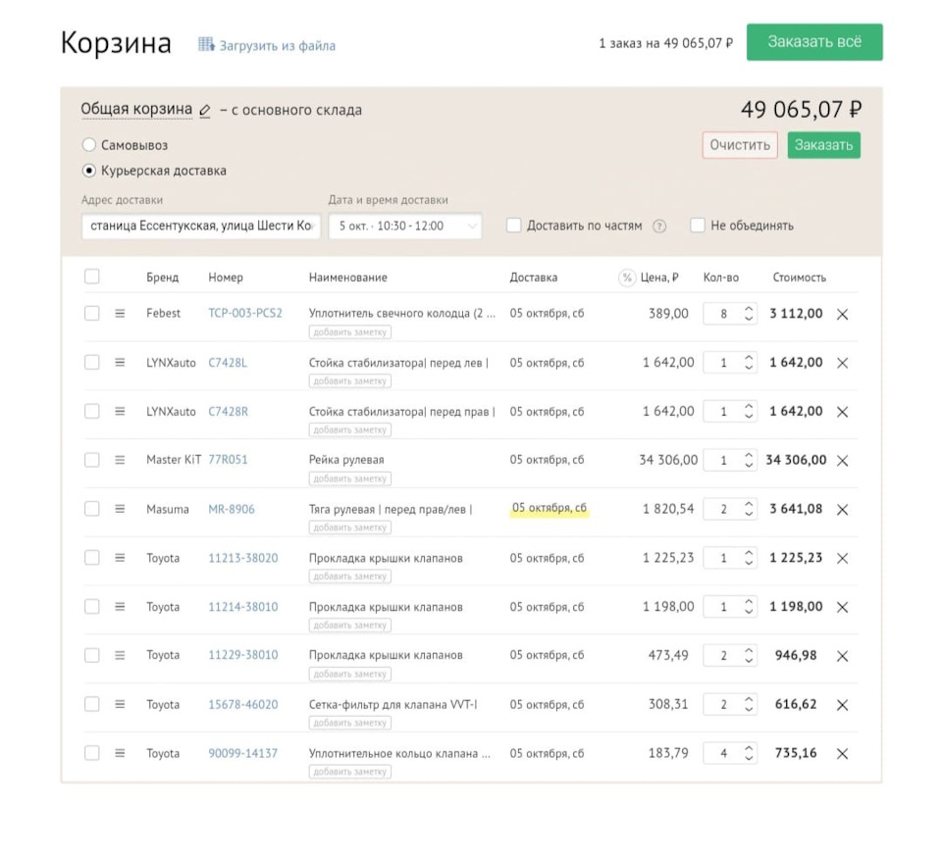
Task: Click the spreadsheet icon beside Загрузить из файла
Action: 206,44
